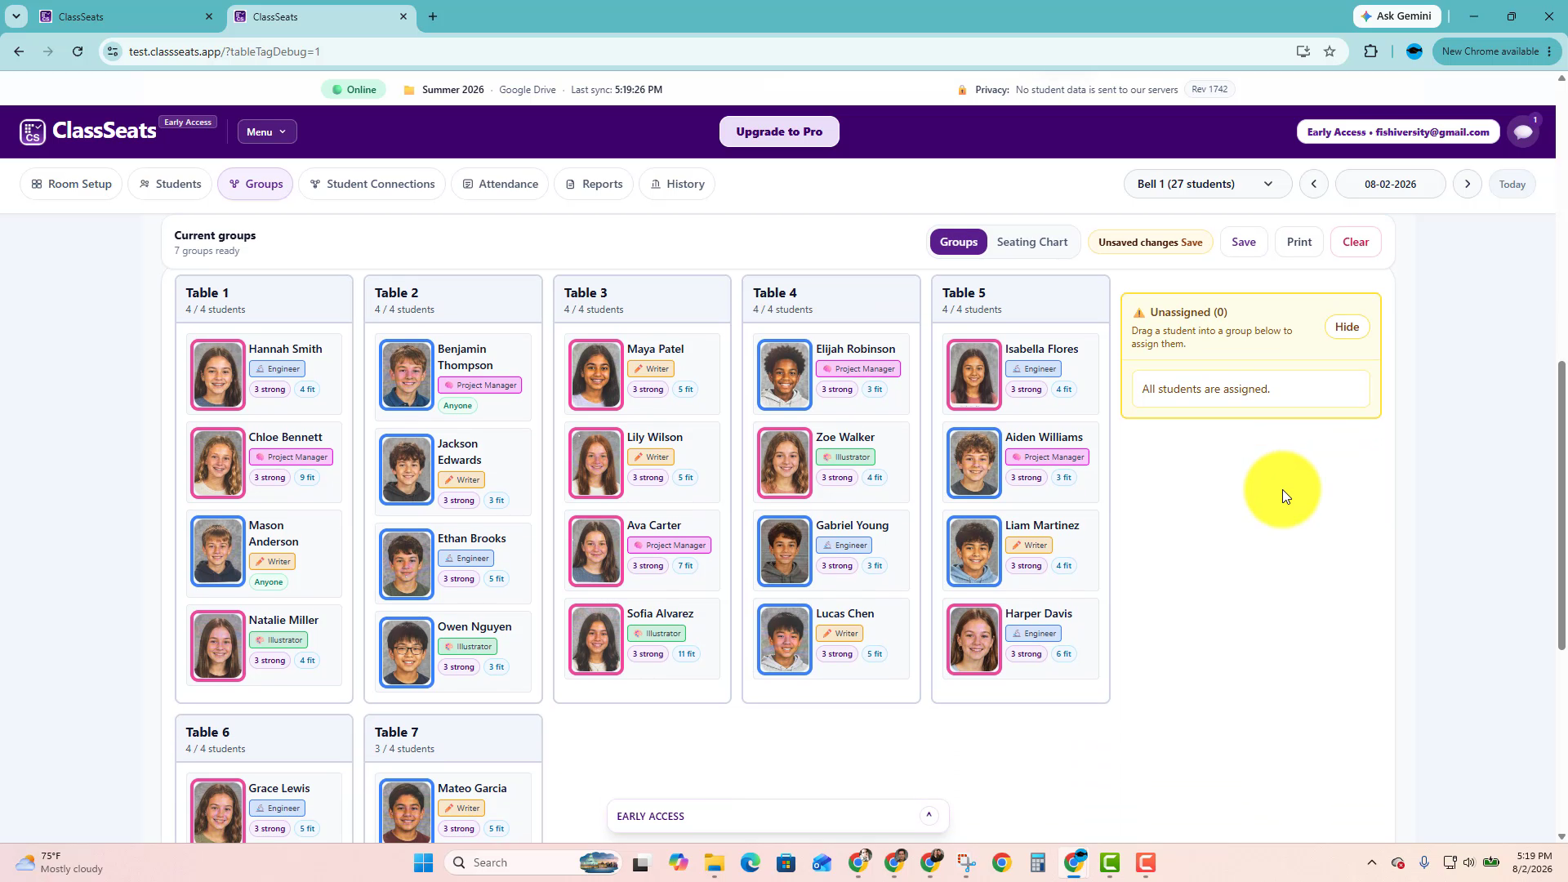Click the Unsaved changes Save badge
The height and width of the screenshot is (882, 1568).
[x=1150, y=242]
